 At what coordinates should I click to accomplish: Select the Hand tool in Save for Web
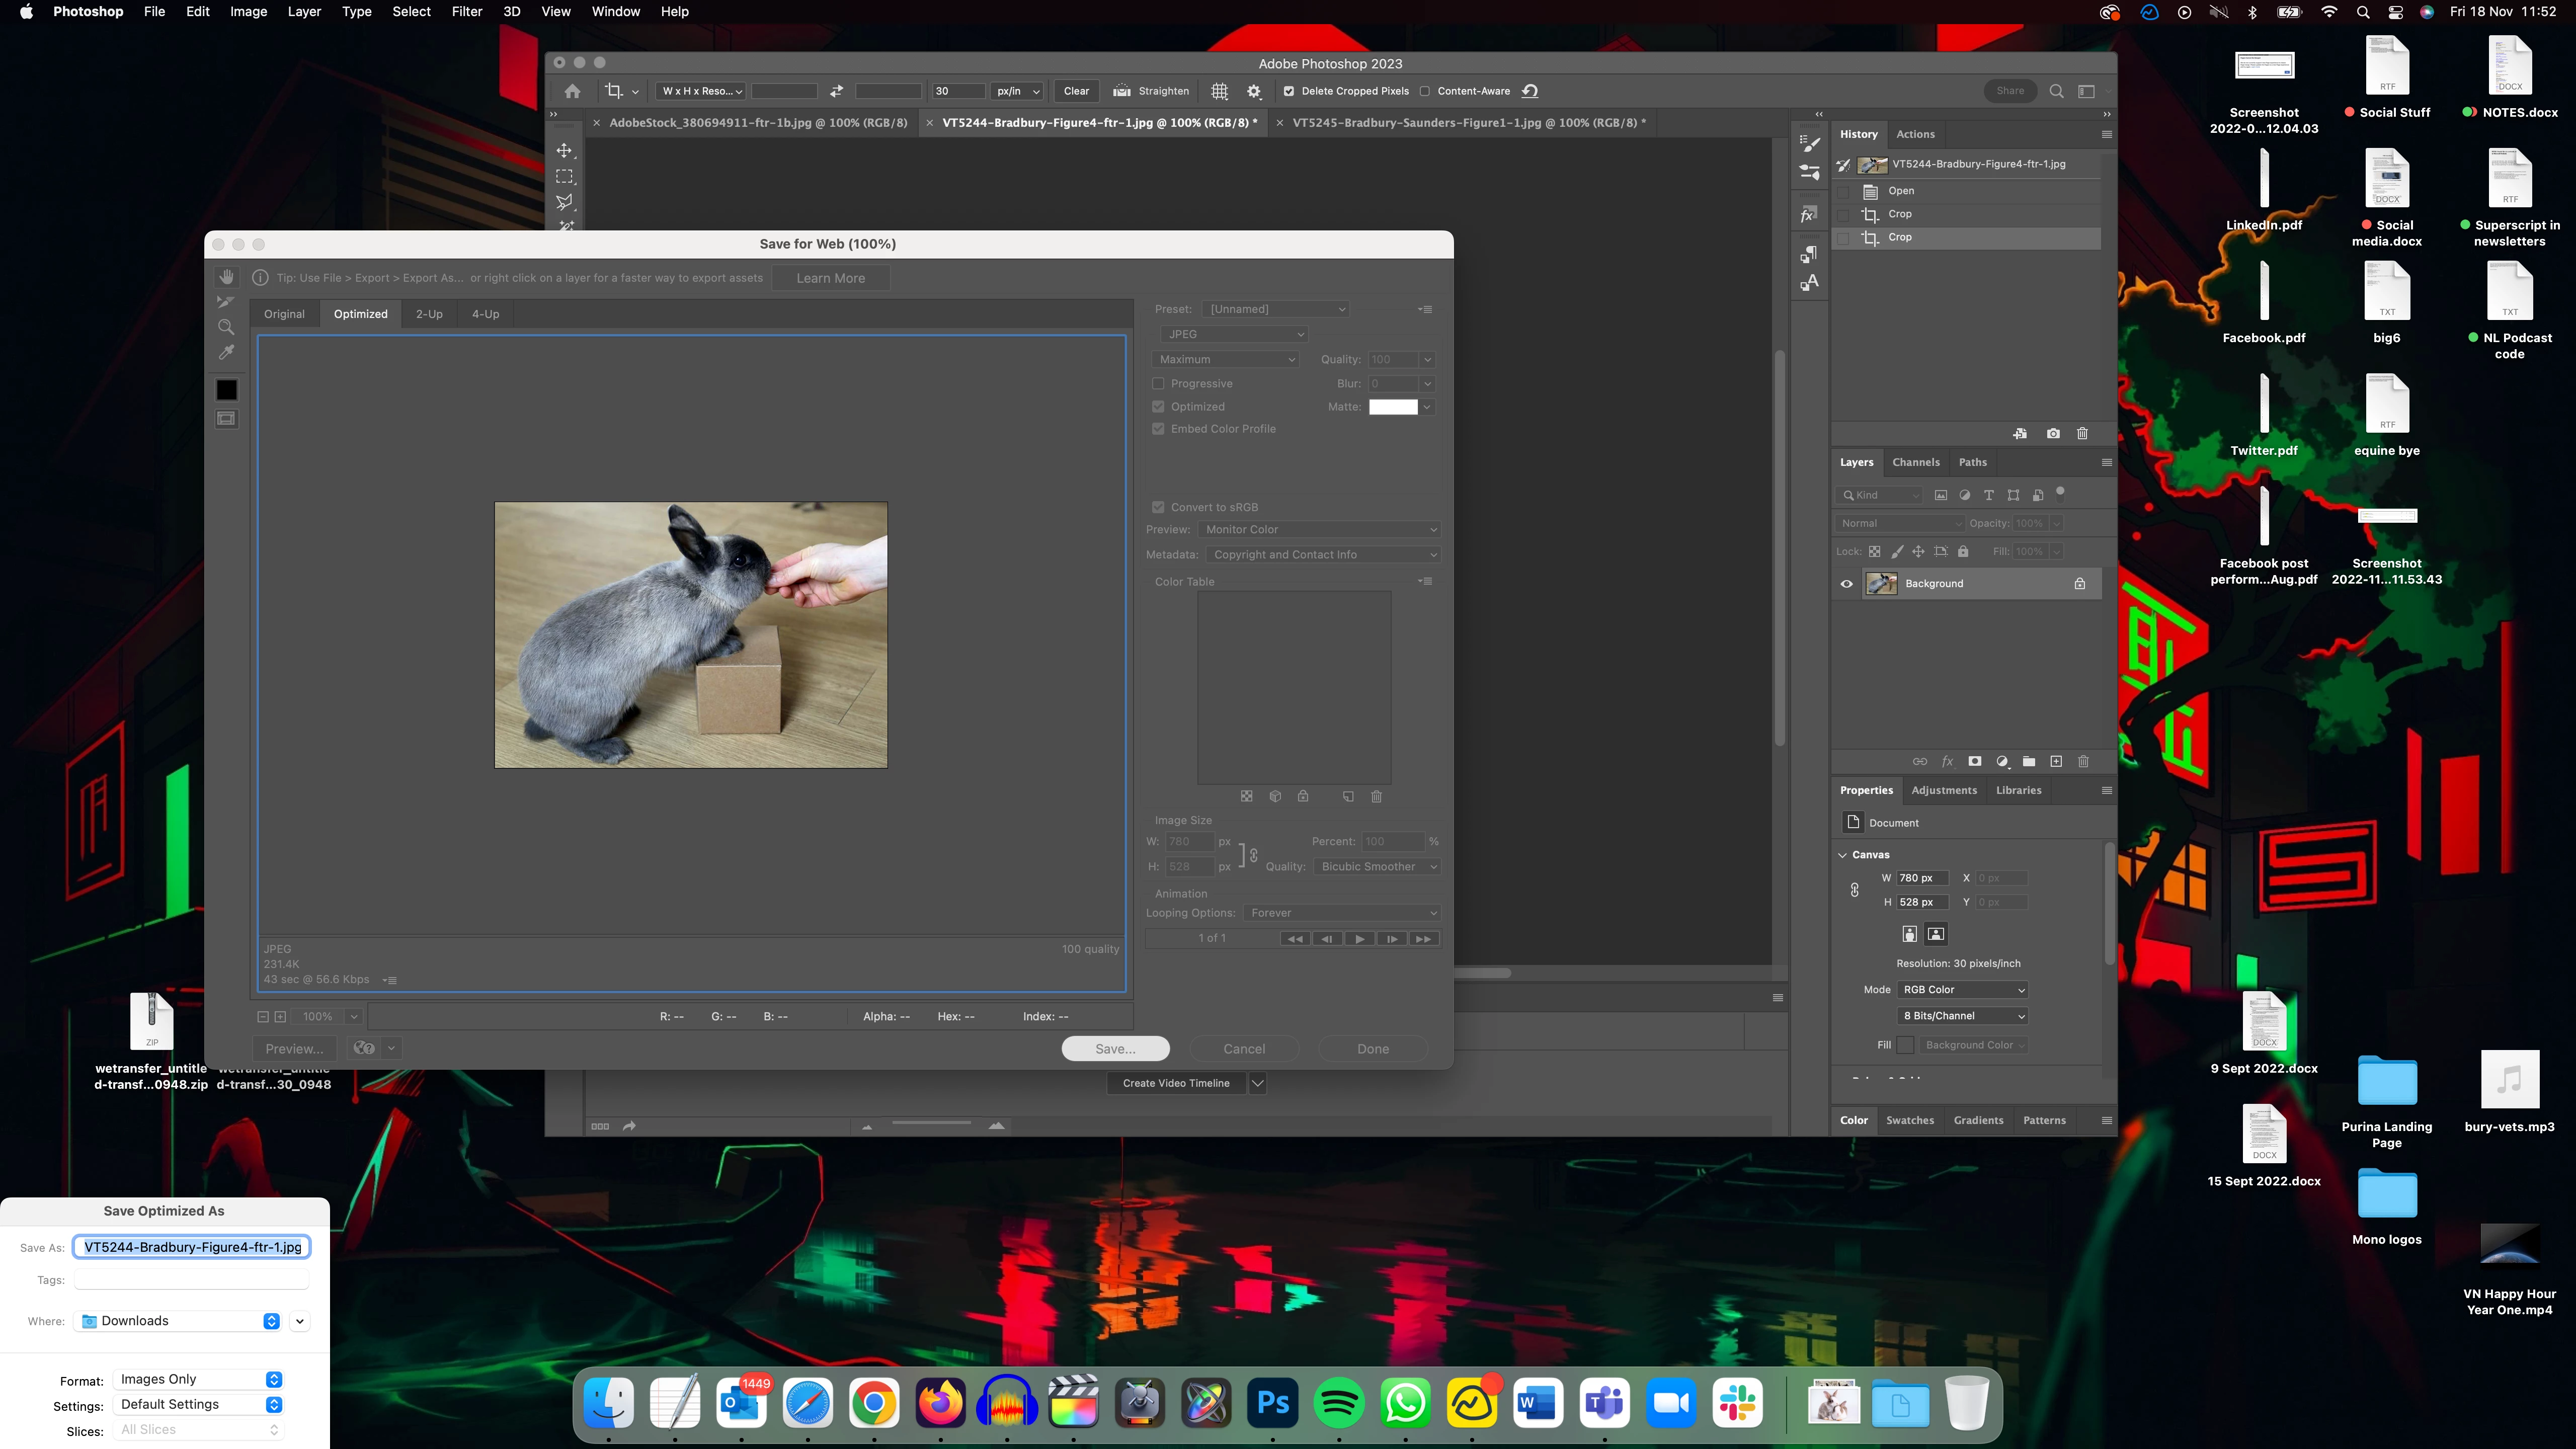(227, 277)
